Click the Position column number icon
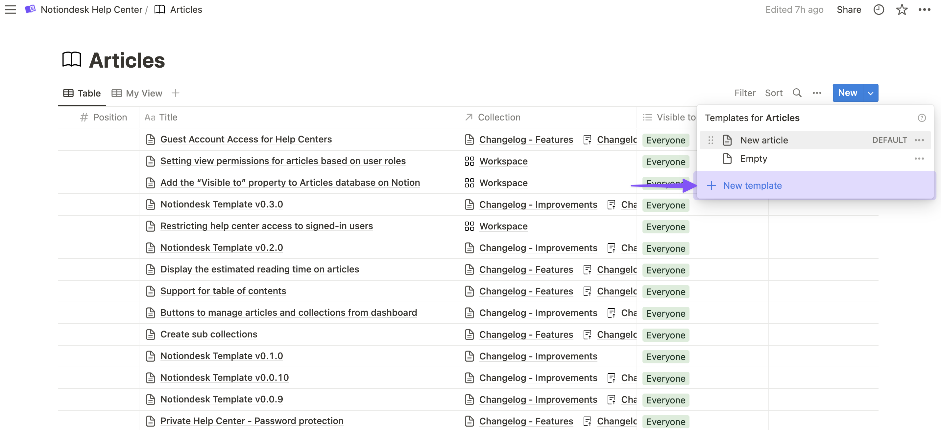This screenshot has height=430, width=941. (x=84, y=117)
